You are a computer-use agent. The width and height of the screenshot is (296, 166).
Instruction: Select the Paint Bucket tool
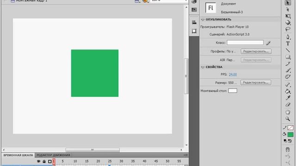click(x=288, y=91)
